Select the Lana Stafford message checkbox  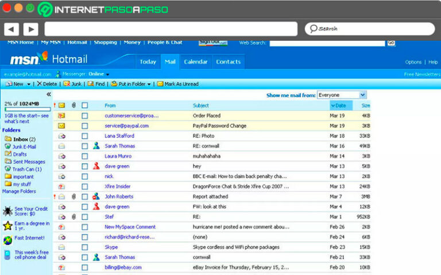pyautogui.click(x=84, y=136)
